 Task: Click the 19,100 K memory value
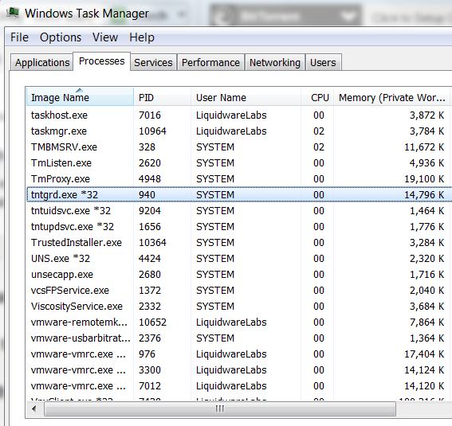point(424,178)
